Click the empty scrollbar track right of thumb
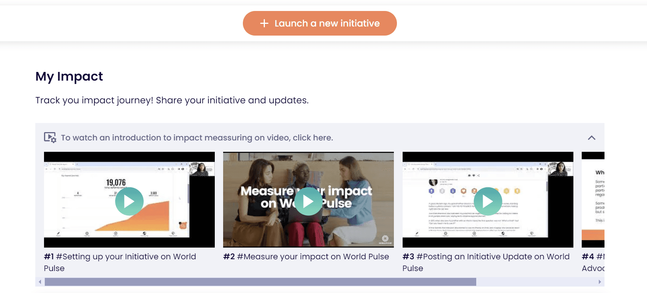This screenshot has width=647, height=293. click(536, 282)
